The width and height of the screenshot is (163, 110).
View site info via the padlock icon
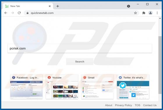pyautogui.click(x=27, y=13)
